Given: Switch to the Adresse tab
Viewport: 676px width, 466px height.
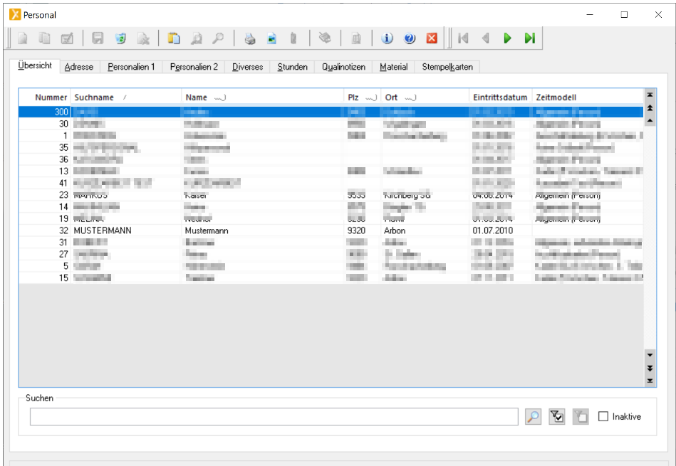Looking at the screenshot, I should (78, 67).
